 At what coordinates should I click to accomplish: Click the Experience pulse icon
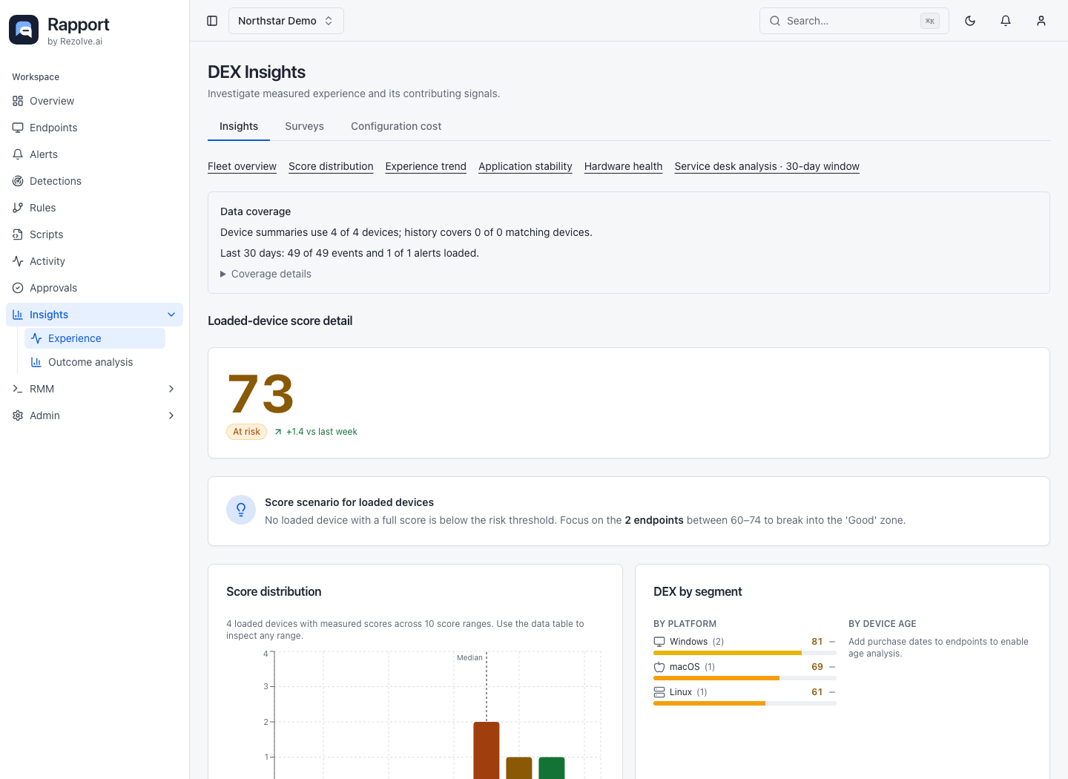click(36, 338)
